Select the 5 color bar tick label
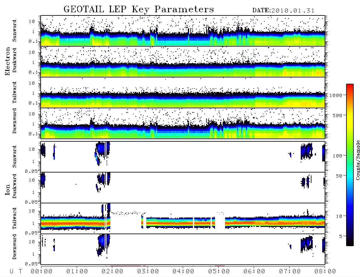 tap(341, 236)
